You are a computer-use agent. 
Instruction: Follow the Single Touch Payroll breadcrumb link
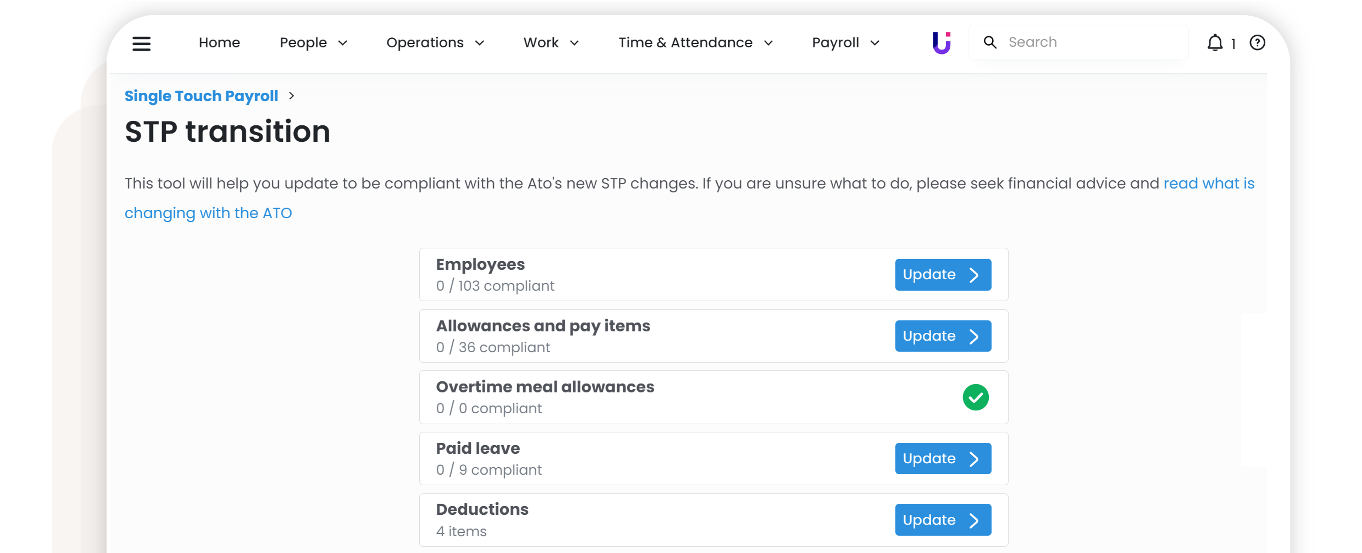point(201,96)
